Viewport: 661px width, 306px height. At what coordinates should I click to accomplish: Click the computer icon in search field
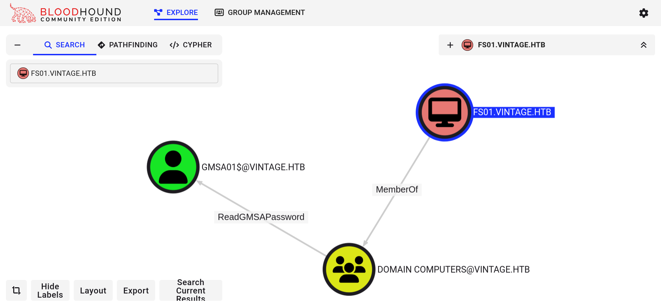pyautogui.click(x=23, y=73)
